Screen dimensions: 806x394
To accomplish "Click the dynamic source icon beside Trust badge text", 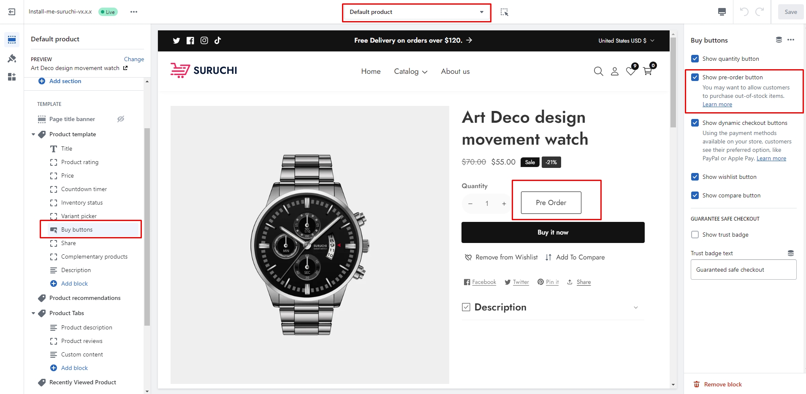I will click(x=791, y=253).
